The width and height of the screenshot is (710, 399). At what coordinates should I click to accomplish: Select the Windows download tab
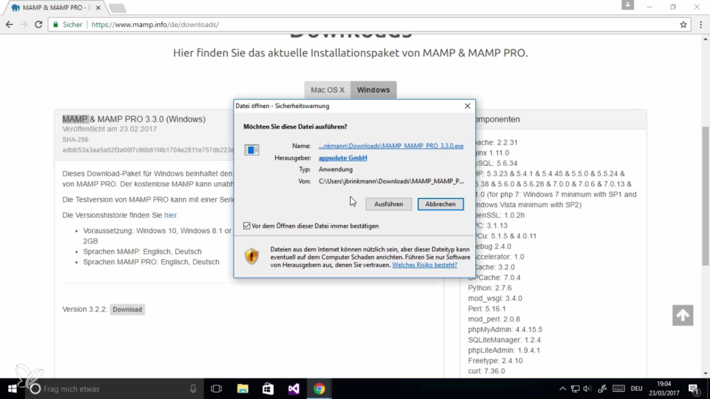(373, 90)
